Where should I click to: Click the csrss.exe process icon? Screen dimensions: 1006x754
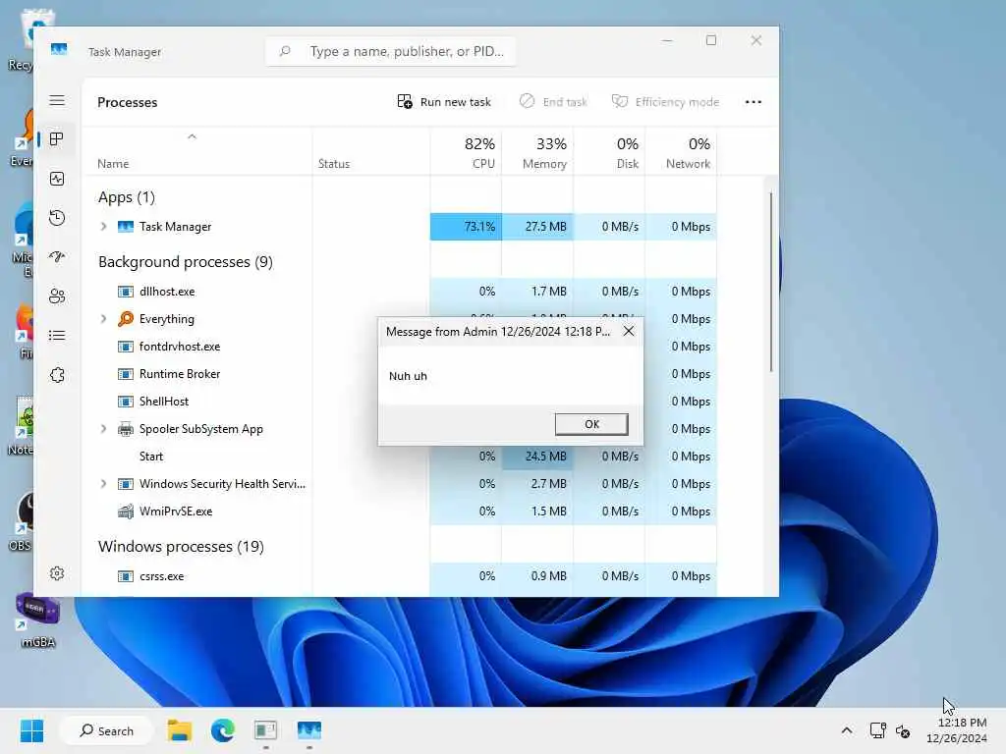coord(126,576)
